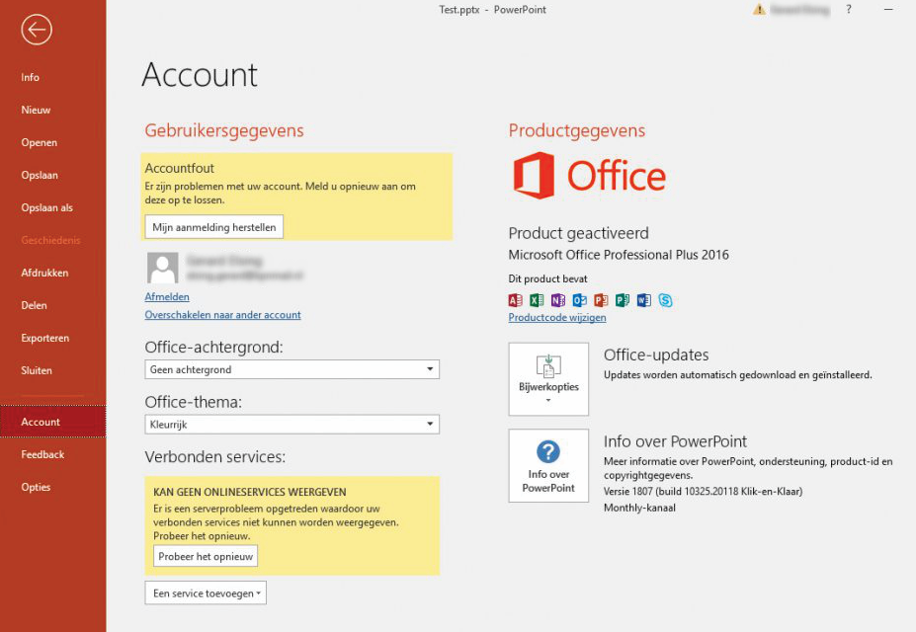Click the Excel icon under product contents

click(537, 300)
